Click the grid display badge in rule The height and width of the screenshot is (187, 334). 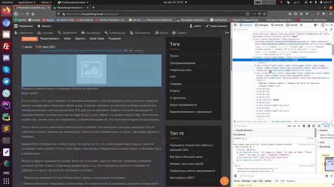tap(248, 150)
